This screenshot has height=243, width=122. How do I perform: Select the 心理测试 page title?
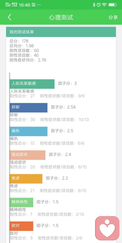coord(61,17)
